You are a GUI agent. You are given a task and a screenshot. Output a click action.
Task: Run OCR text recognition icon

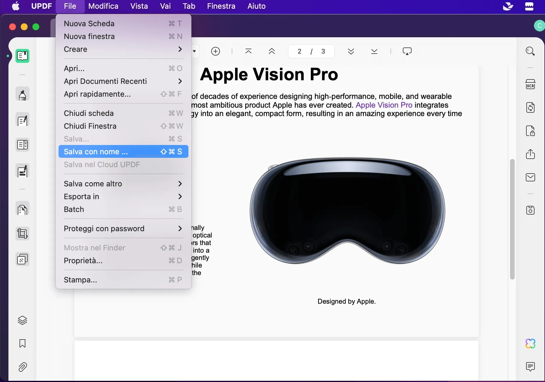(x=530, y=84)
